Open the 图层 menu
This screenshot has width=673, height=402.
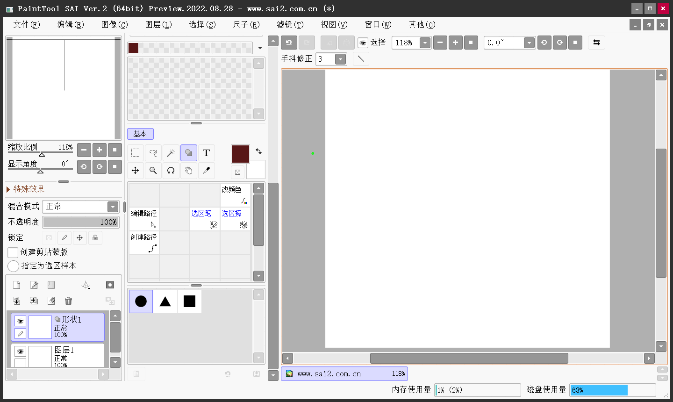point(158,25)
